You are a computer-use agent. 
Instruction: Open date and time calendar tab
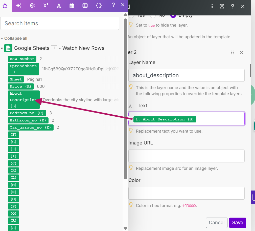[72, 6]
